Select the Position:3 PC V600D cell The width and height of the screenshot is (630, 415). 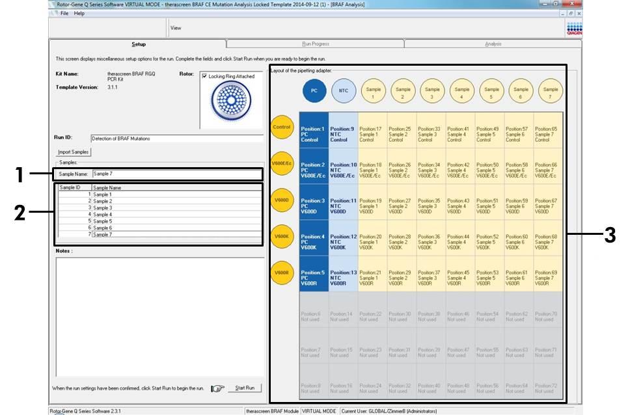[x=314, y=202]
